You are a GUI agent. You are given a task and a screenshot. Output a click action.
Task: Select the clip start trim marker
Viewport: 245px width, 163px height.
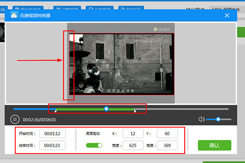tap(55, 110)
